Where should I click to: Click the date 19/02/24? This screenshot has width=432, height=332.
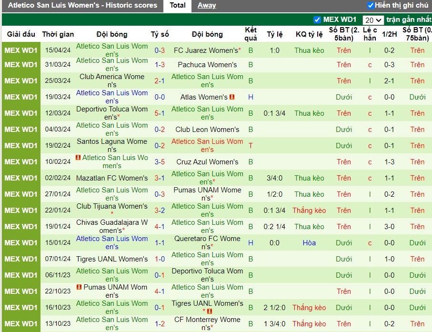(58, 145)
